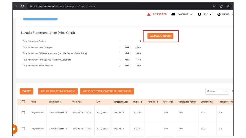Viewport: 246px width, 138px height.
Task: Click Total Amount of Seller Voucher label
Action: [x=38, y=66]
